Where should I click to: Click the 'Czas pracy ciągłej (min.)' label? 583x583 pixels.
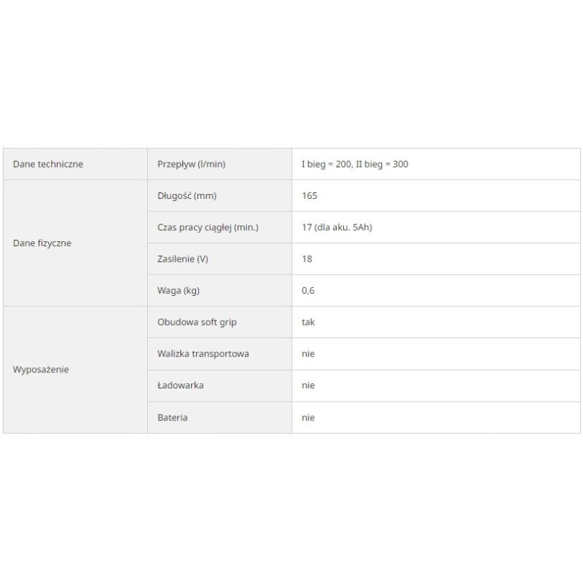[x=208, y=227]
